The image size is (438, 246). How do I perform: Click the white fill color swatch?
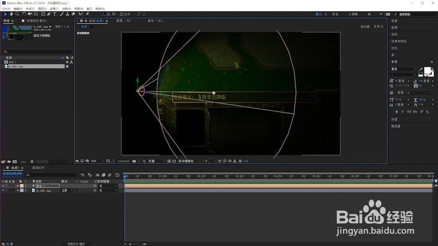coord(427,70)
